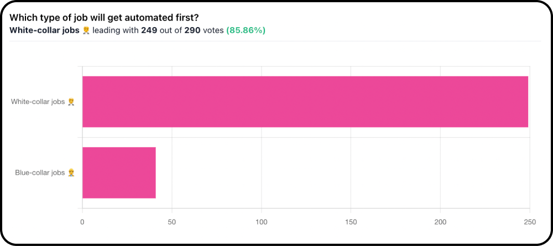Click the White-collar jobs pink bar

point(305,102)
